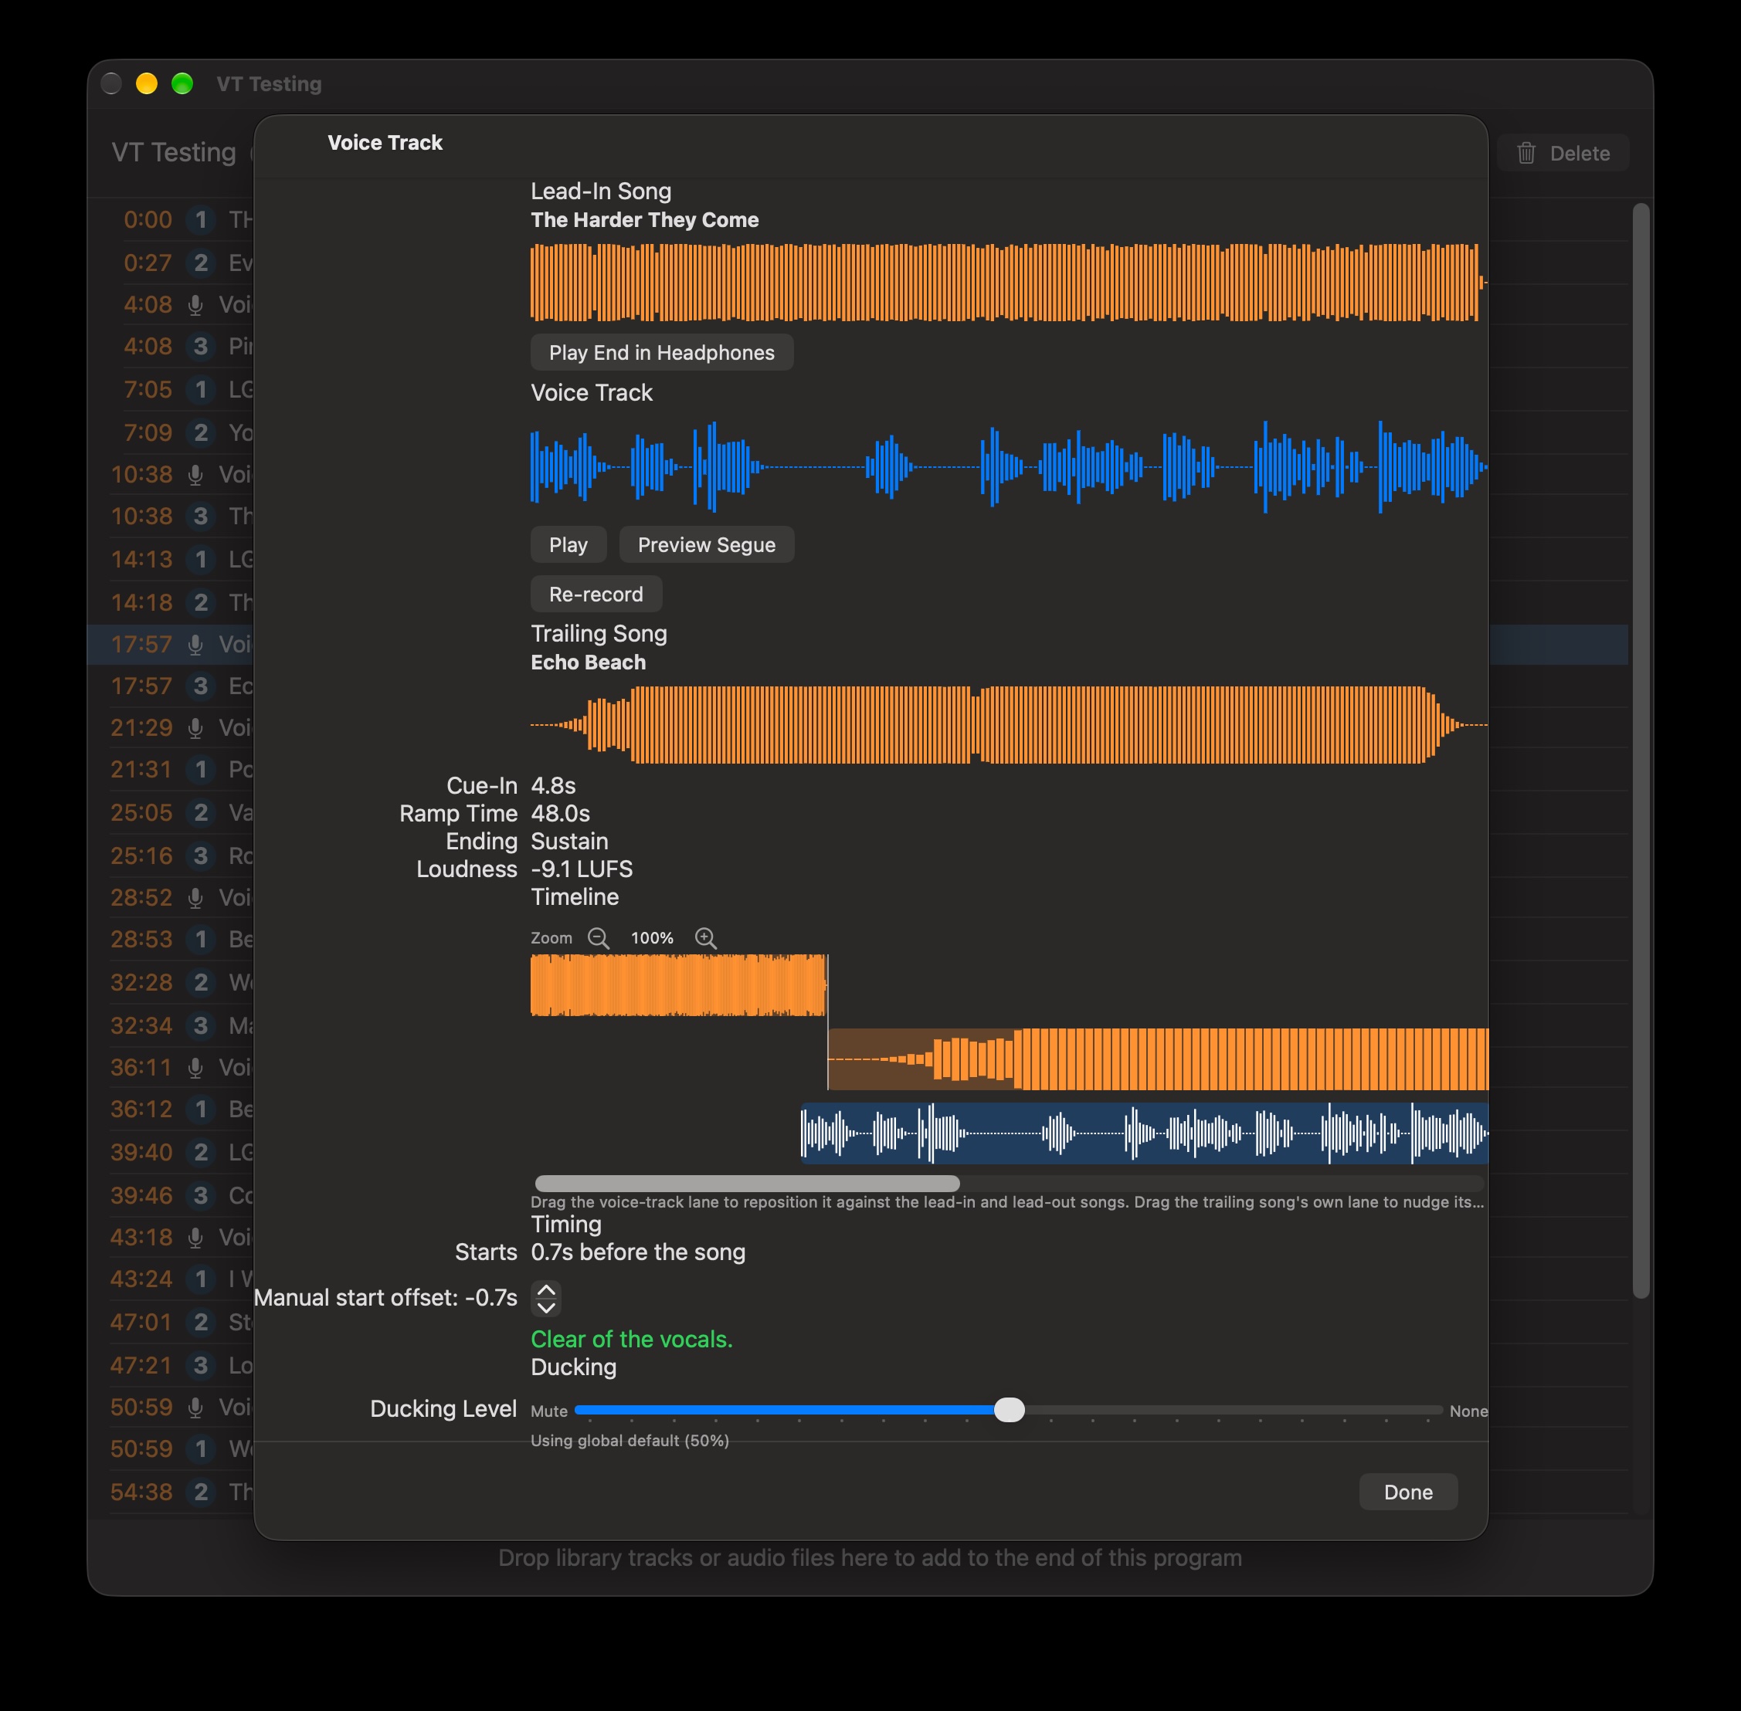Click the Ducking Level slider handle
The image size is (1741, 1711).
click(1010, 1410)
